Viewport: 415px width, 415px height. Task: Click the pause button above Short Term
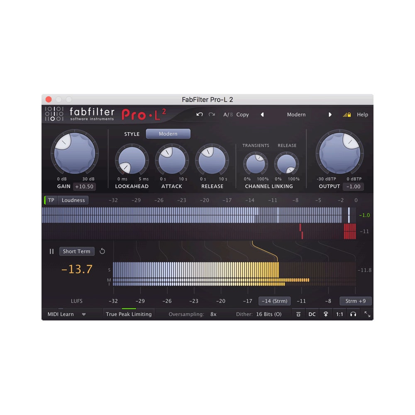(x=51, y=251)
